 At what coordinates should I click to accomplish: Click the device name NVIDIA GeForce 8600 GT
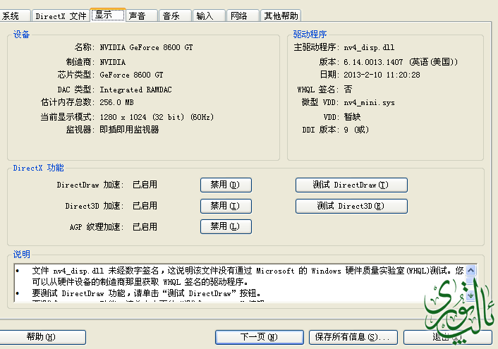coord(147,48)
